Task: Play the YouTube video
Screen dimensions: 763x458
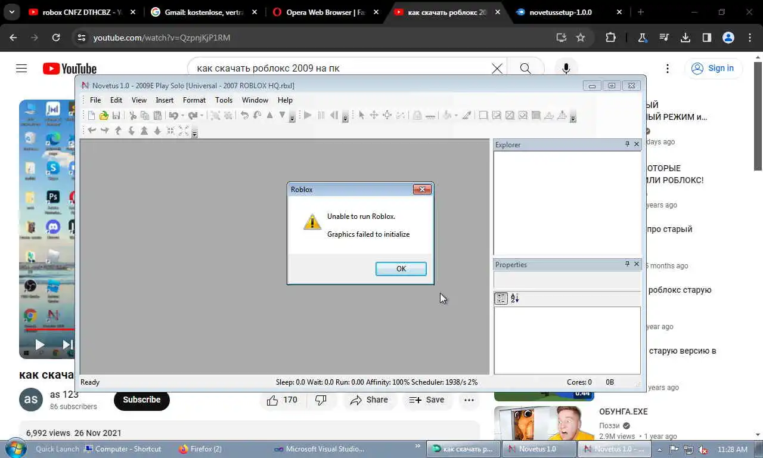Action: (x=39, y=344)
